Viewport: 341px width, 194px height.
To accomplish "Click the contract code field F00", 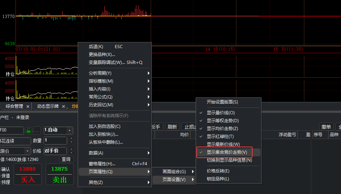I will (x=12, y=130).
